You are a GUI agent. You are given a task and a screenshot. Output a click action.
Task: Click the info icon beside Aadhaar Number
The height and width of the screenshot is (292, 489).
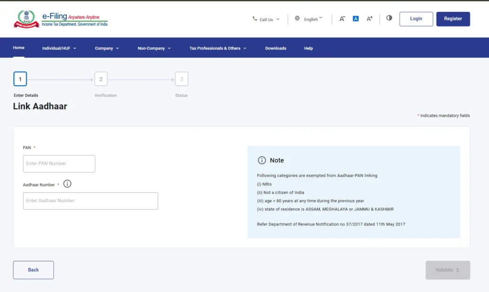[x=67, y=184]
